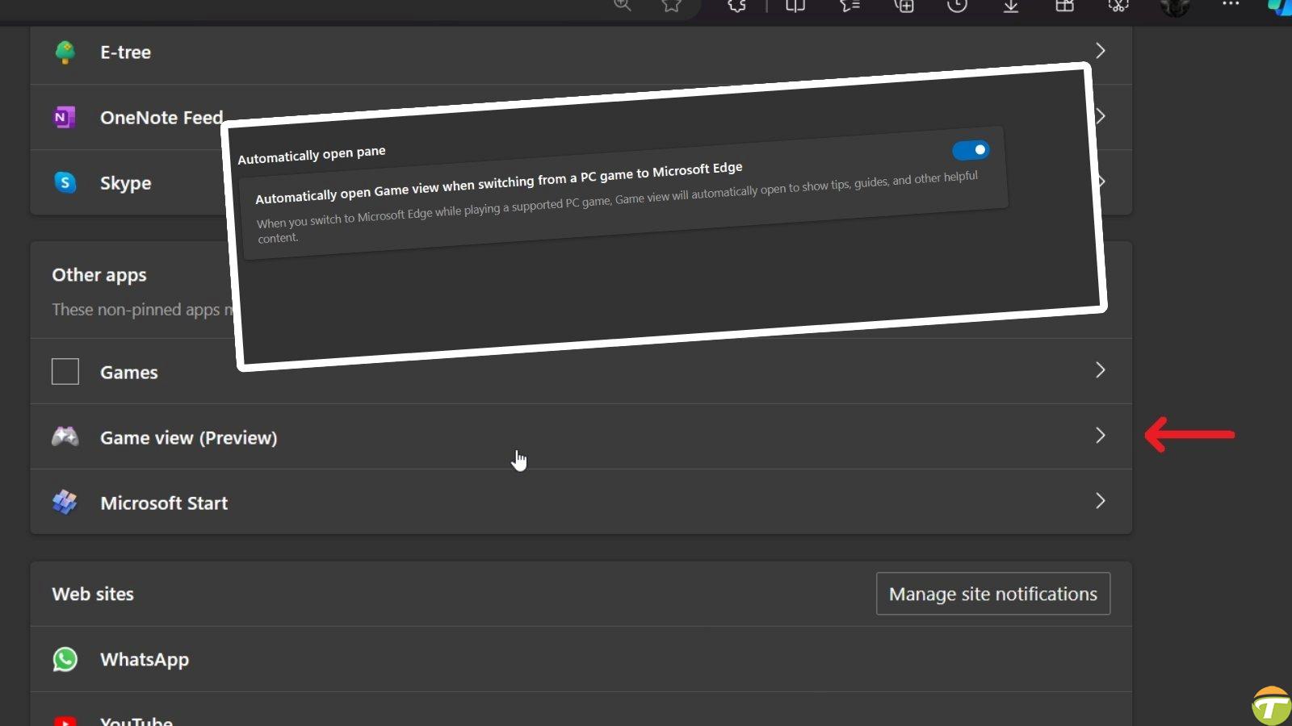This screenshot has width=1292, height=726.
Task: Click the 'Automatically open Game view when switching' title
Action: click(x=498, y=182)
